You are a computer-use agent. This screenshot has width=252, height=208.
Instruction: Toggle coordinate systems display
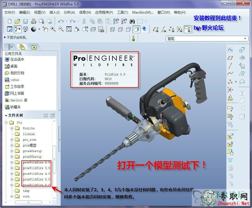179,29
